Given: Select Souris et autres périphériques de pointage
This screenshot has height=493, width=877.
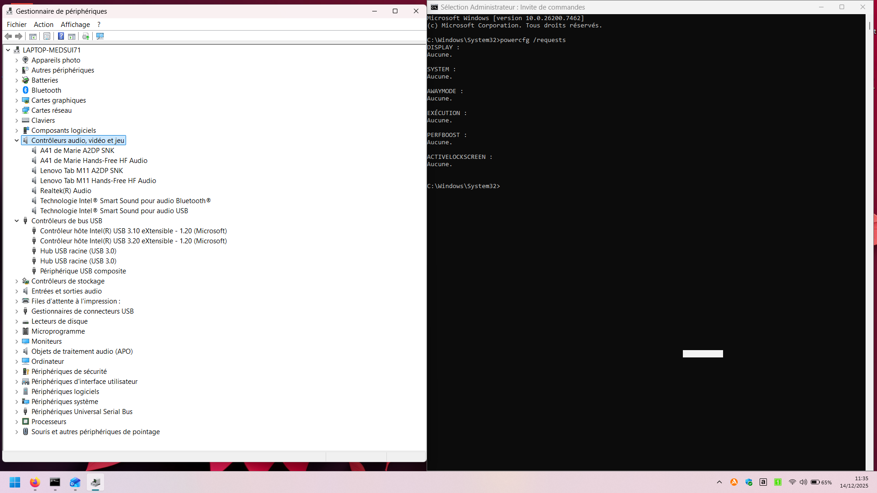Looking at the screenshot, I should point(95,432).
